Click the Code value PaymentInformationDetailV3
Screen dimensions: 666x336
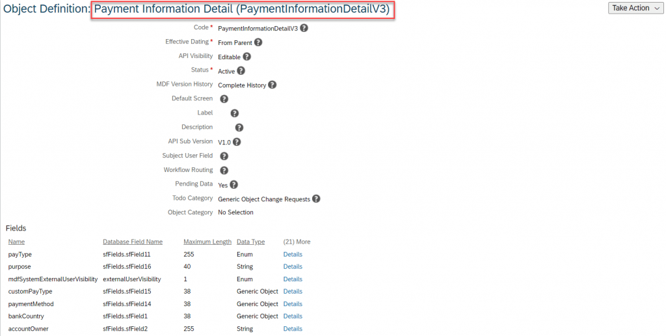click(x=258, y=29)
